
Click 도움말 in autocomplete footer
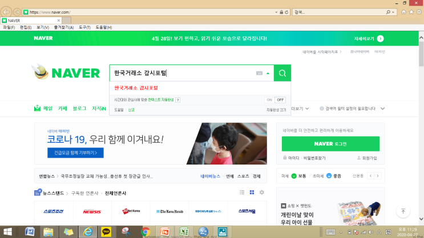point(119,110)
